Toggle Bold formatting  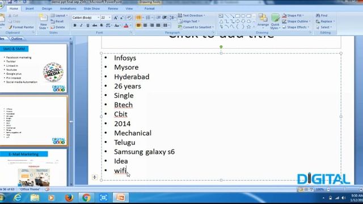(75, 25)
